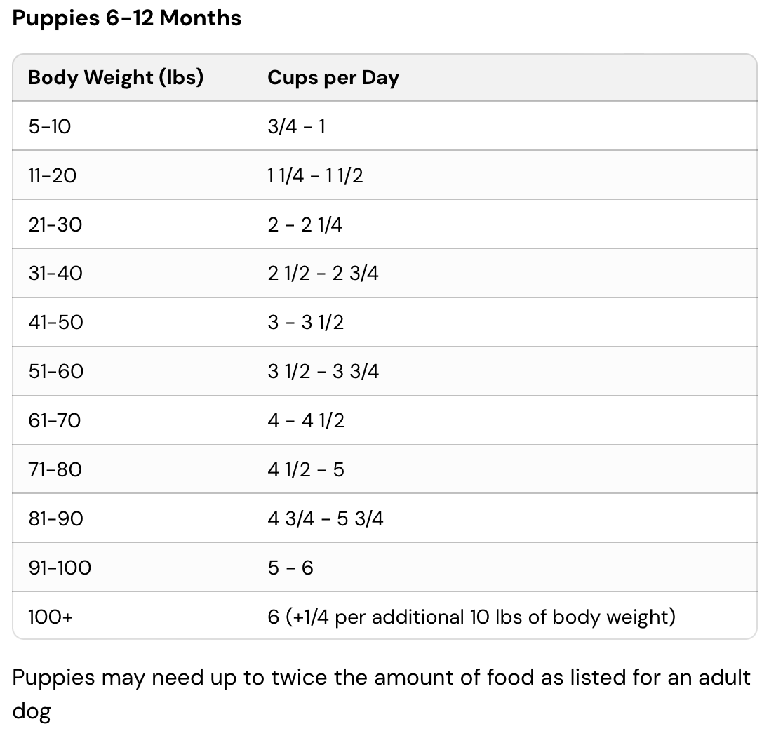776x731 pixels.
Task: Select the 21-30 weight cell
Action: (55, 224)
